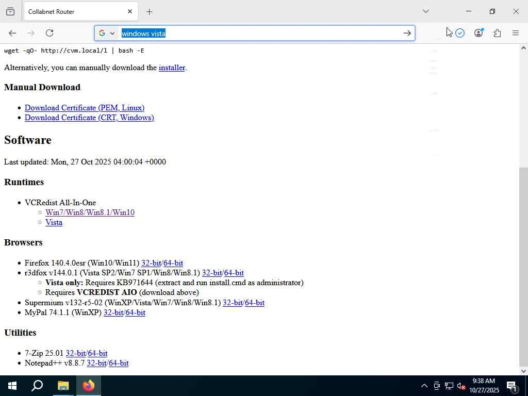Reload the current page
Screen dimensions: 528x396
click(x=49, y=33)
